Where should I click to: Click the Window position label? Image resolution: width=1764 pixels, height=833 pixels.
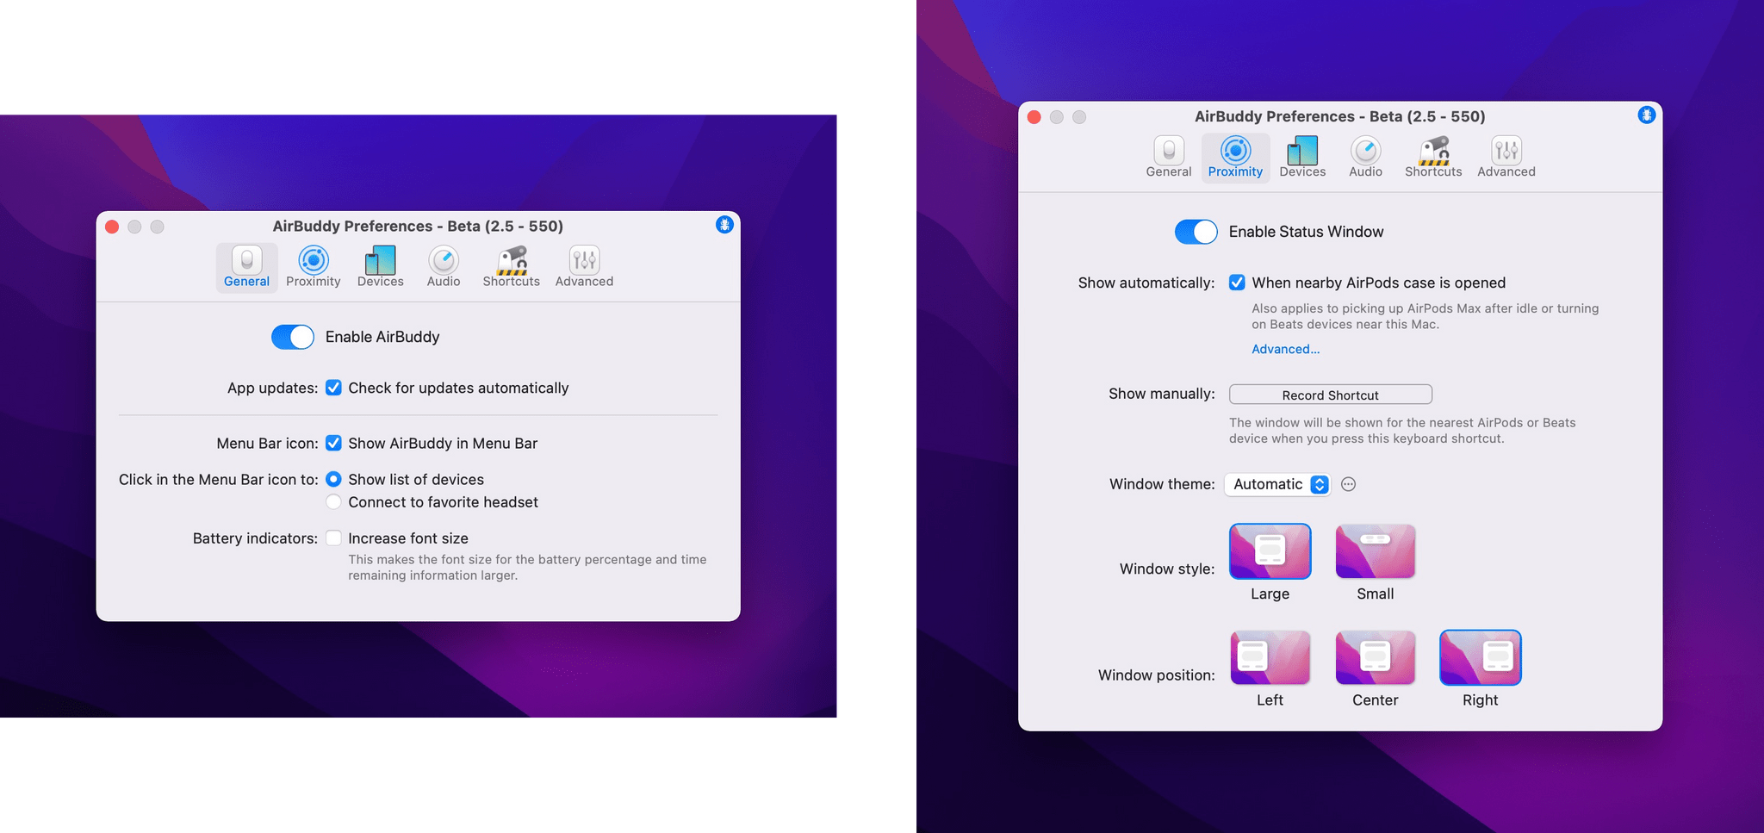1157,675
